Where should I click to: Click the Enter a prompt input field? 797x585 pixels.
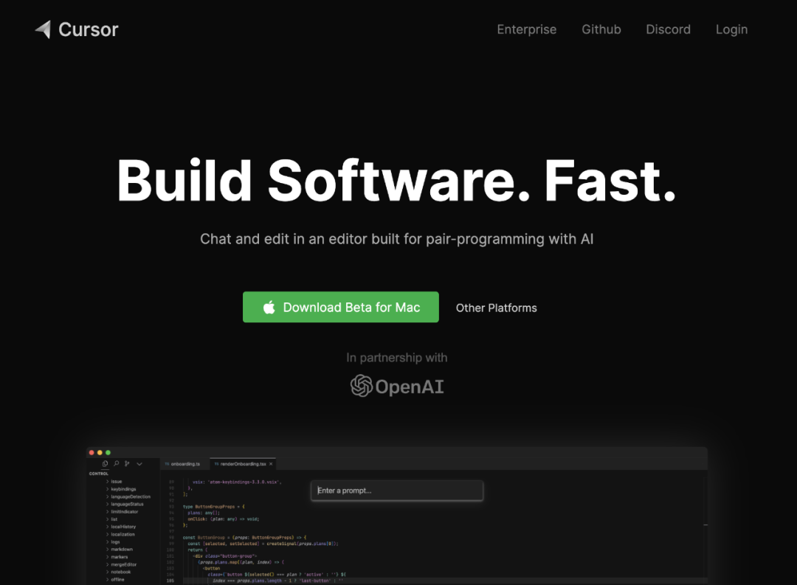397,491
